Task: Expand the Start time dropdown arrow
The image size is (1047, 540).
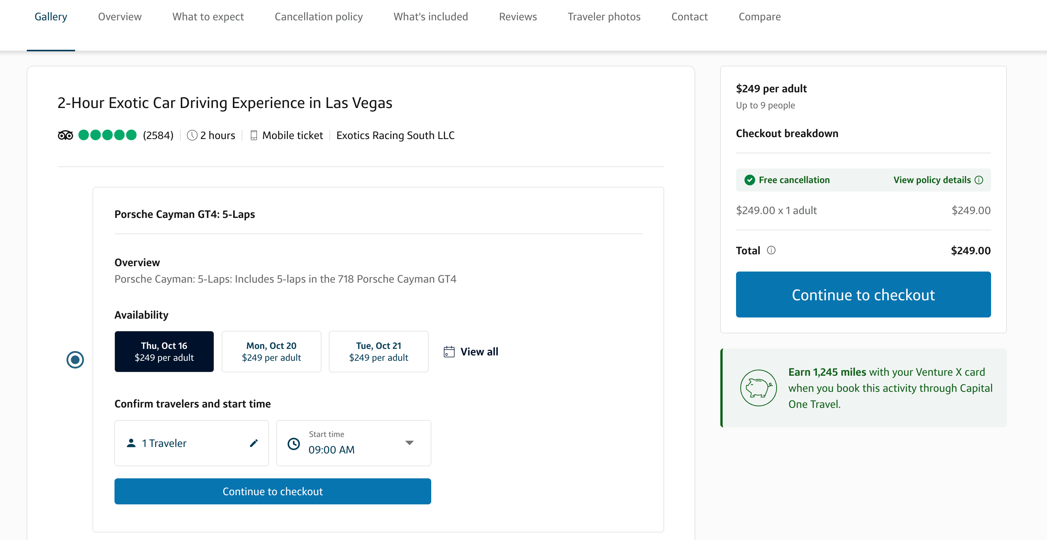Action: coord(409,443)
